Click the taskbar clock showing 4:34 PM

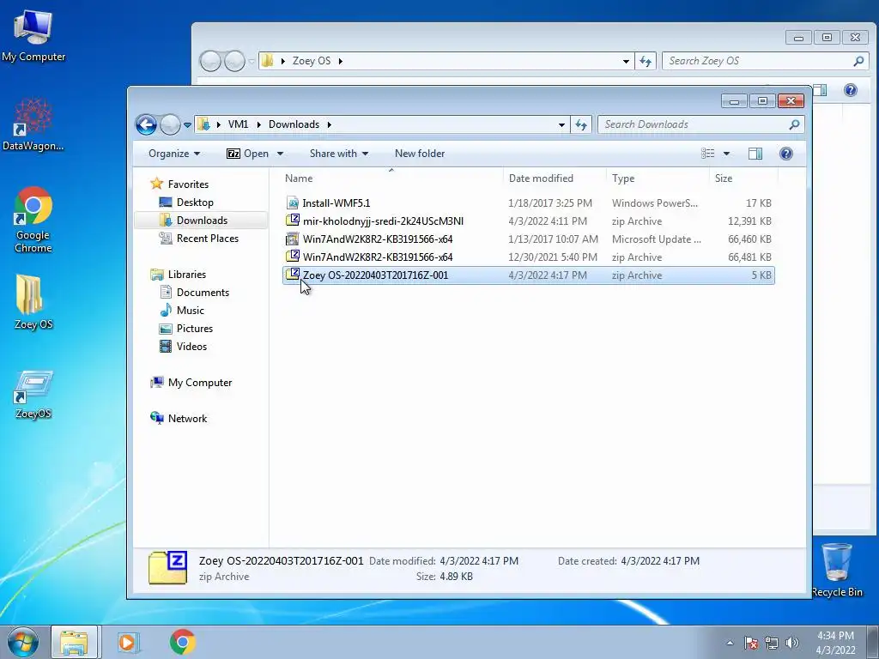[835, 643]
